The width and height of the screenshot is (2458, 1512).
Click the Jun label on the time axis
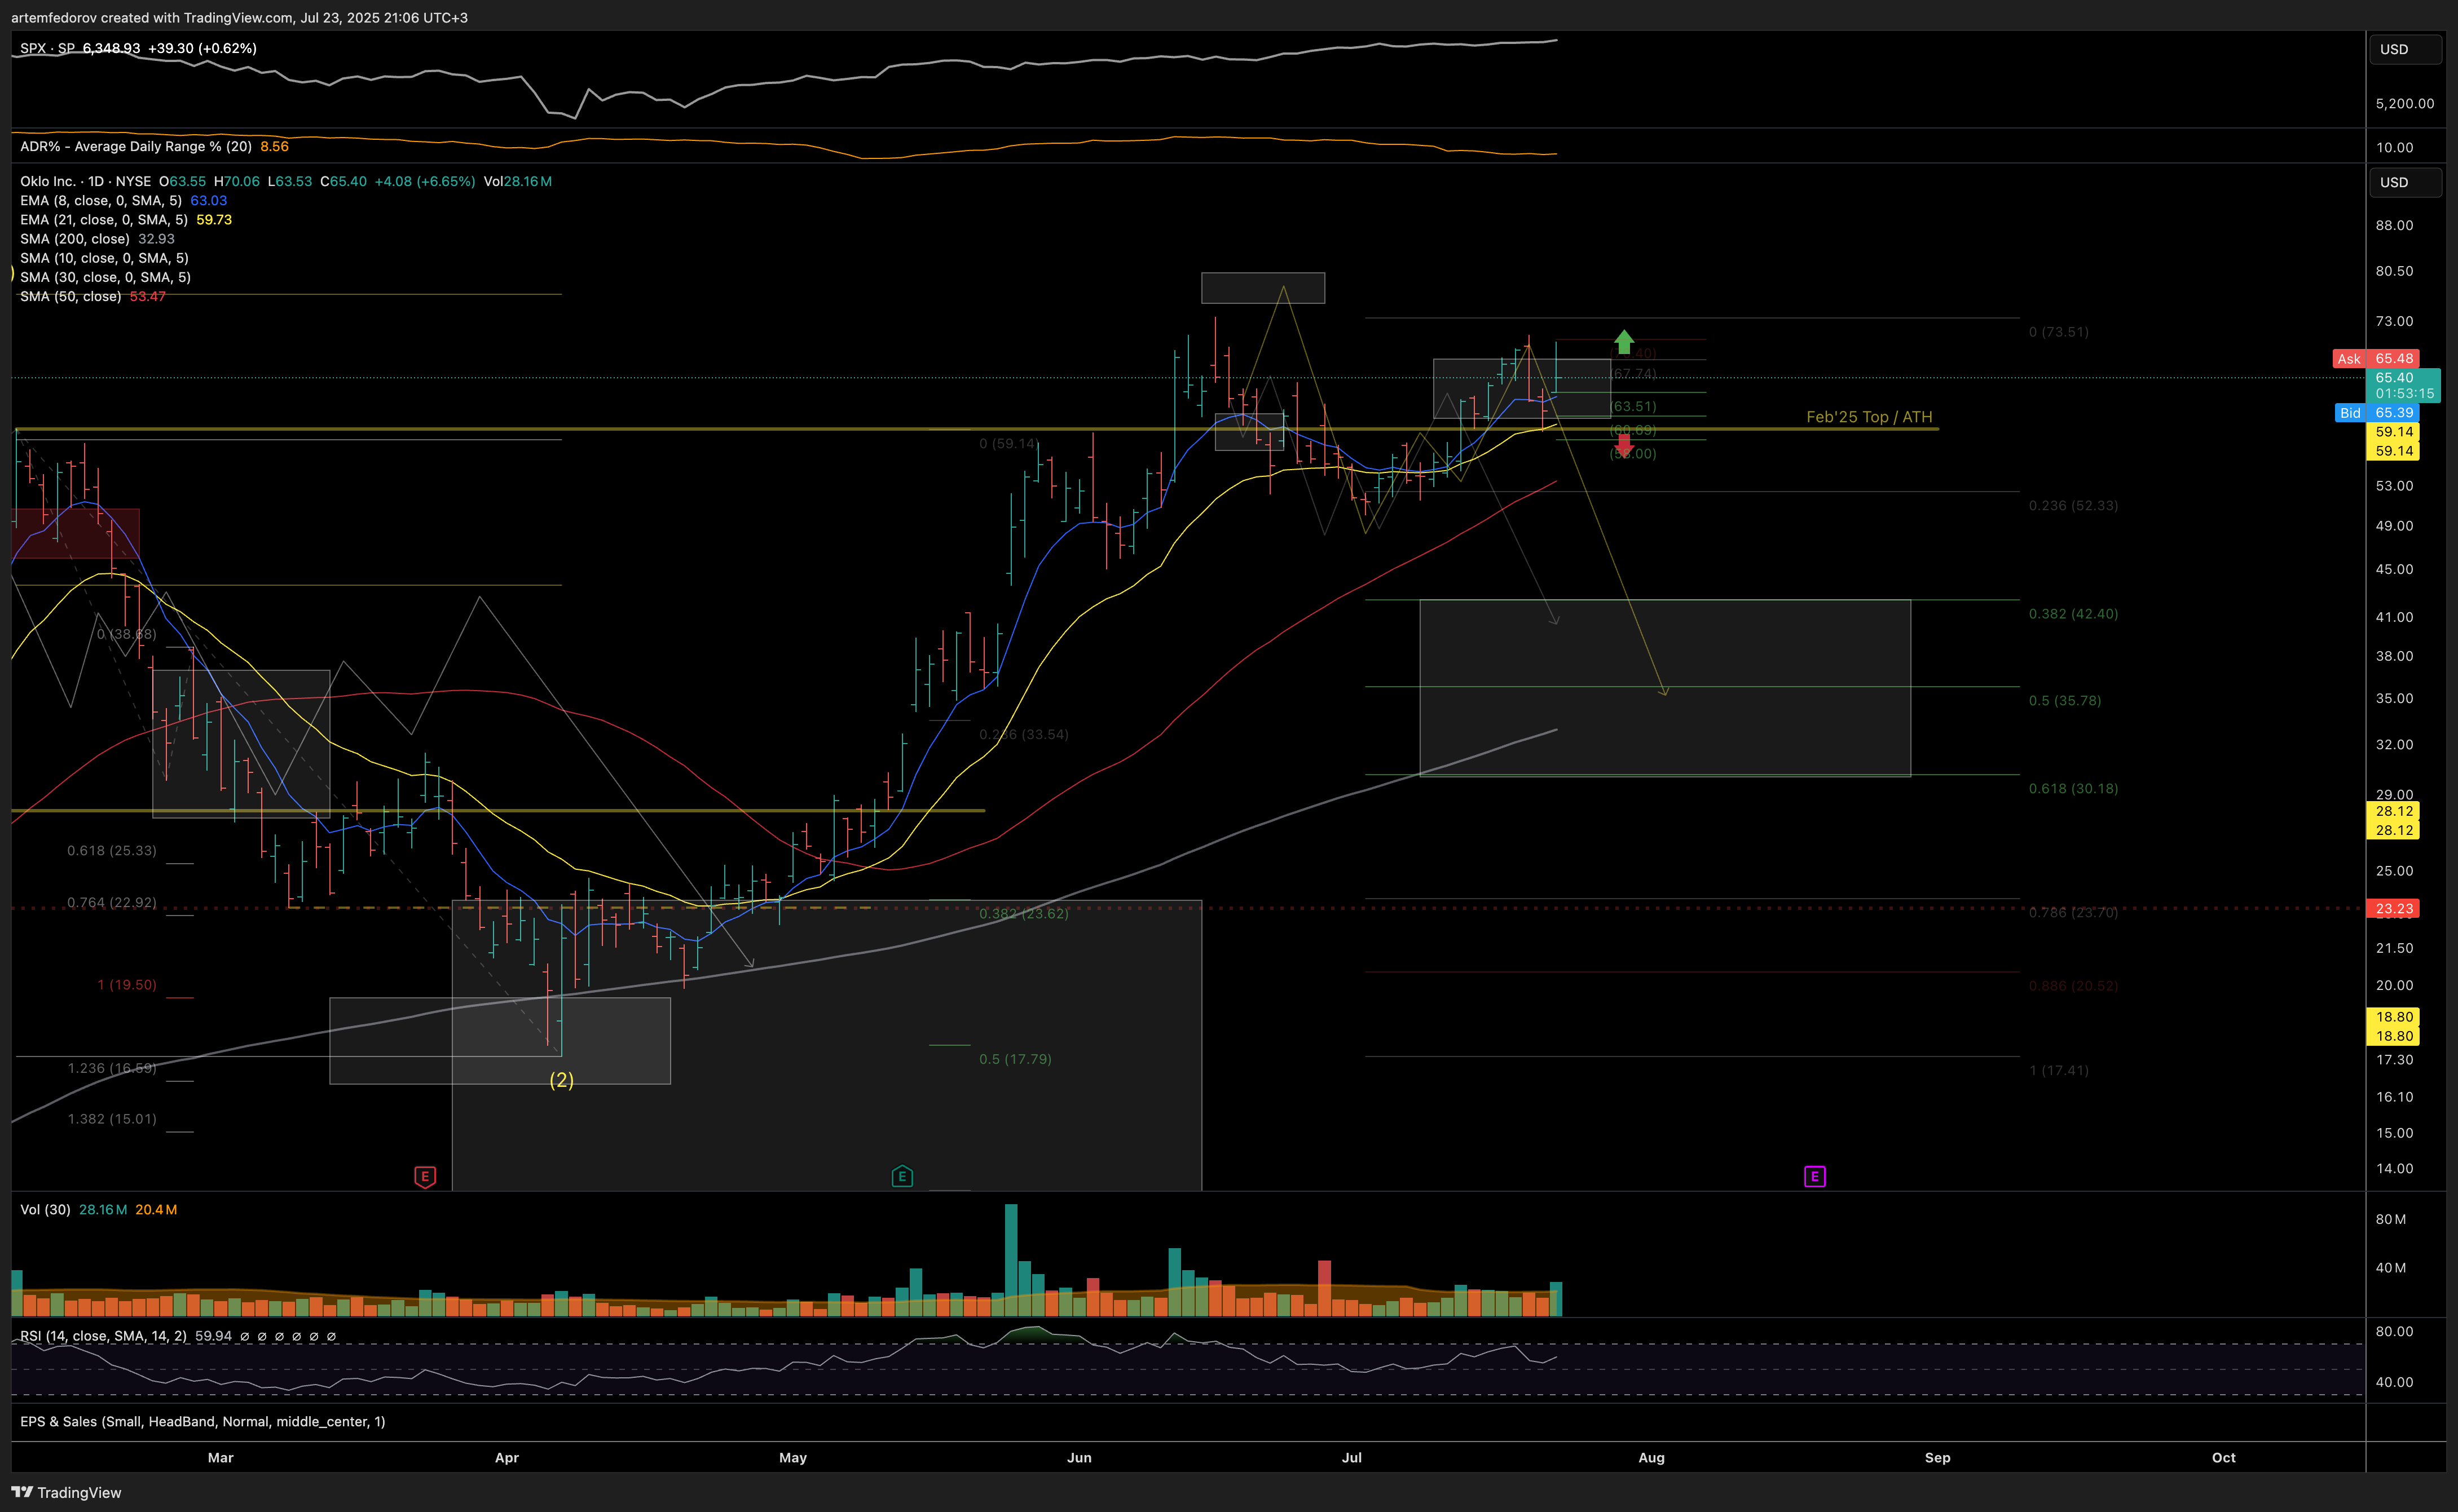(x=1080, y=1458)
